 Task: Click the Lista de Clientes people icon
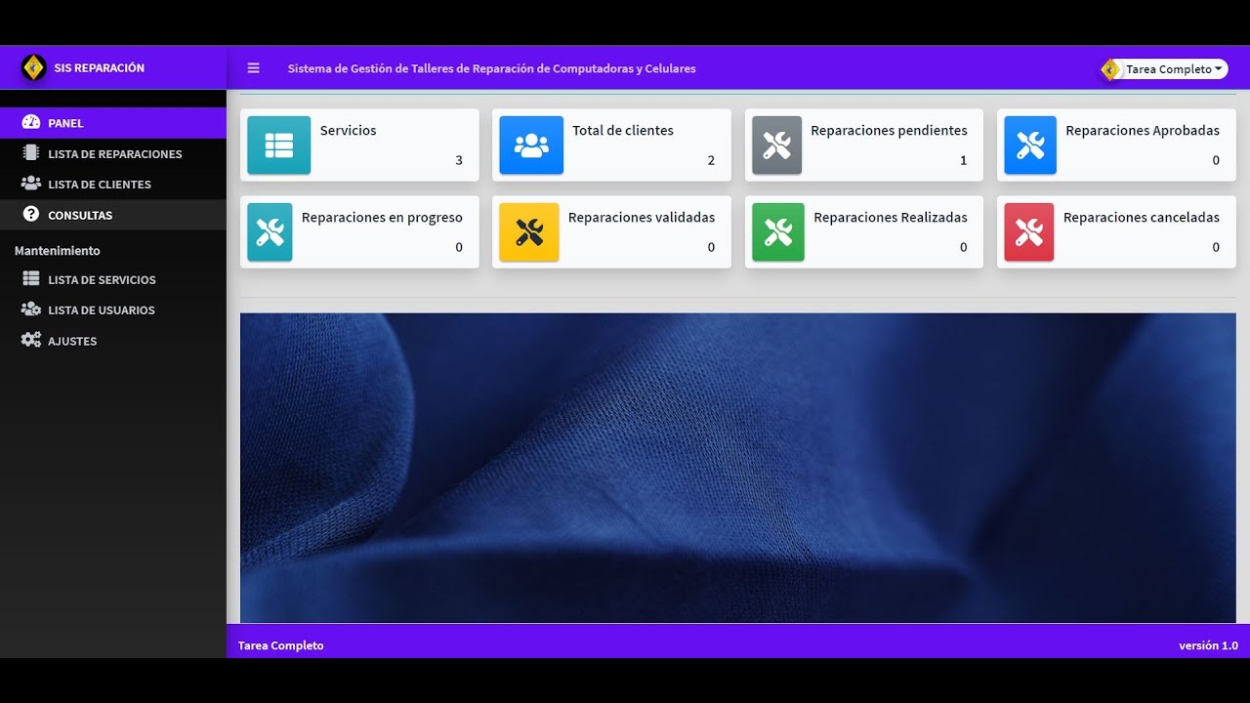[31, 184]
